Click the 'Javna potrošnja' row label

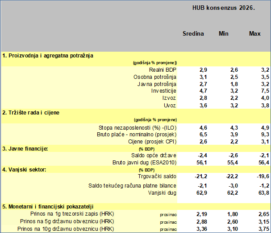coord(157,84)
